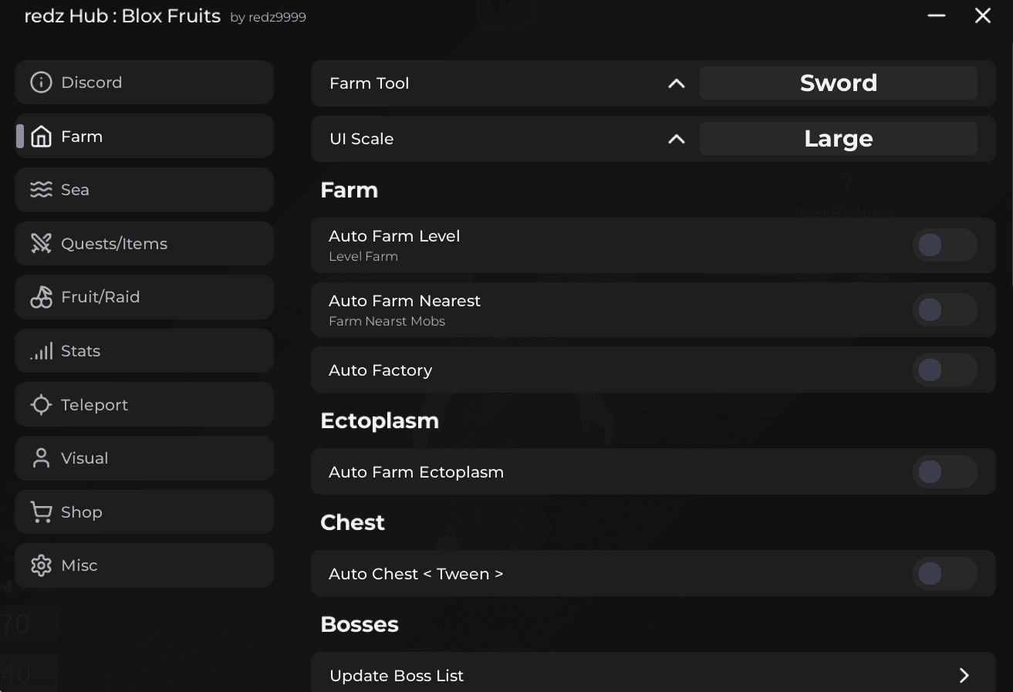The image size is (1013, 692).
Task: Collapse the Farm Tool dropdown
Action: (677, 83)
